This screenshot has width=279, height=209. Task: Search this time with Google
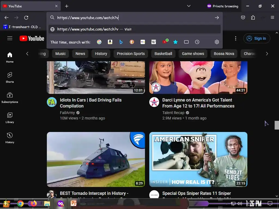99,42
